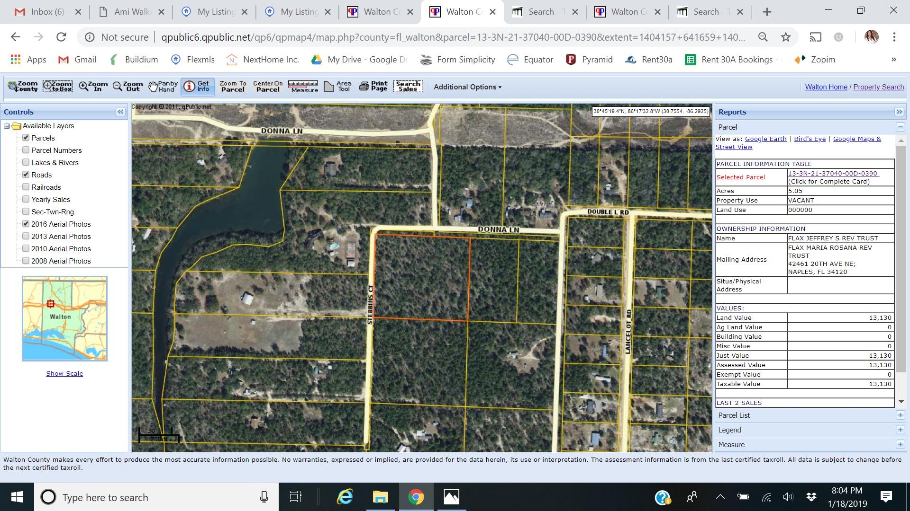Collapse the Controls panel
The width and height of the screenshot is (910, 511).
coord(120,112)
